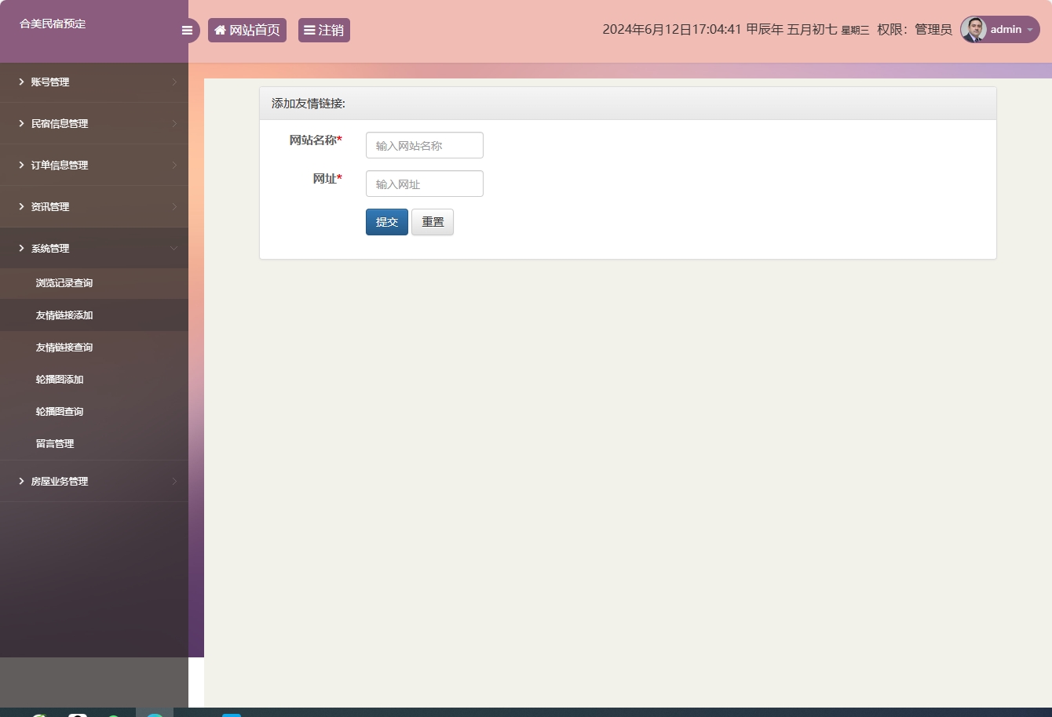Expand 账号管理 using its right-side chevron
This screenshot has height=717, width=1052.
(174, 82)
